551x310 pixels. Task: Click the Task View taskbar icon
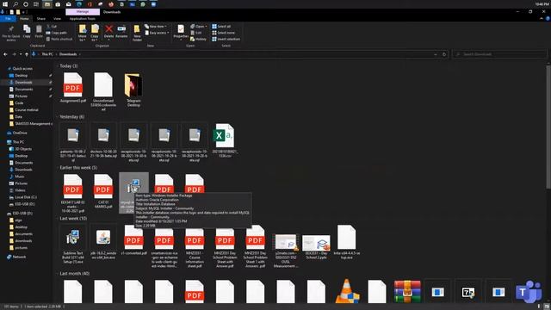[x=36, y=4]
